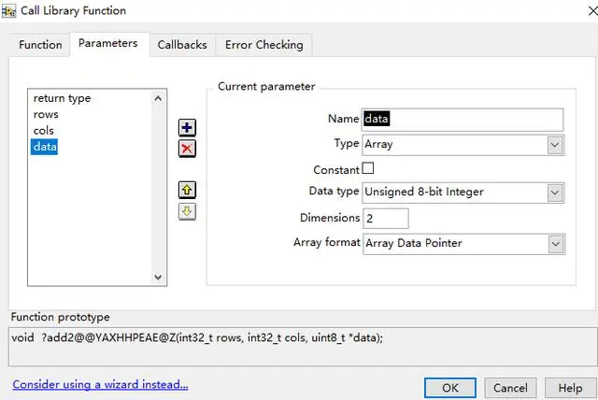Screen dimensions: 598x400
Task: Click the Name input field
Action: click(463, 120)
